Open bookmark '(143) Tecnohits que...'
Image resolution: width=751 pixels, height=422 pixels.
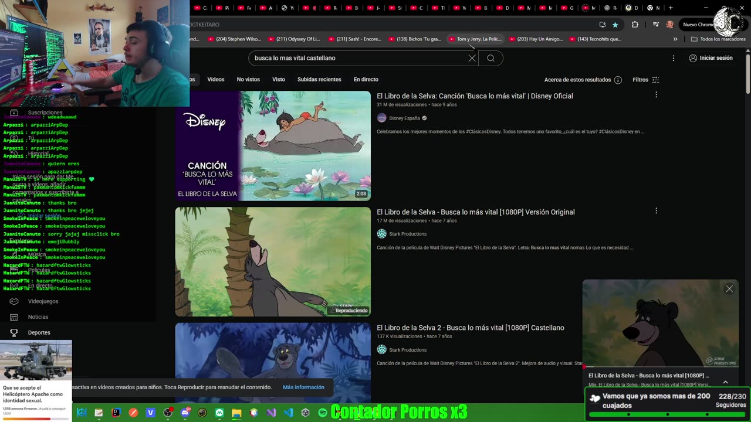[x=595, y=39]
